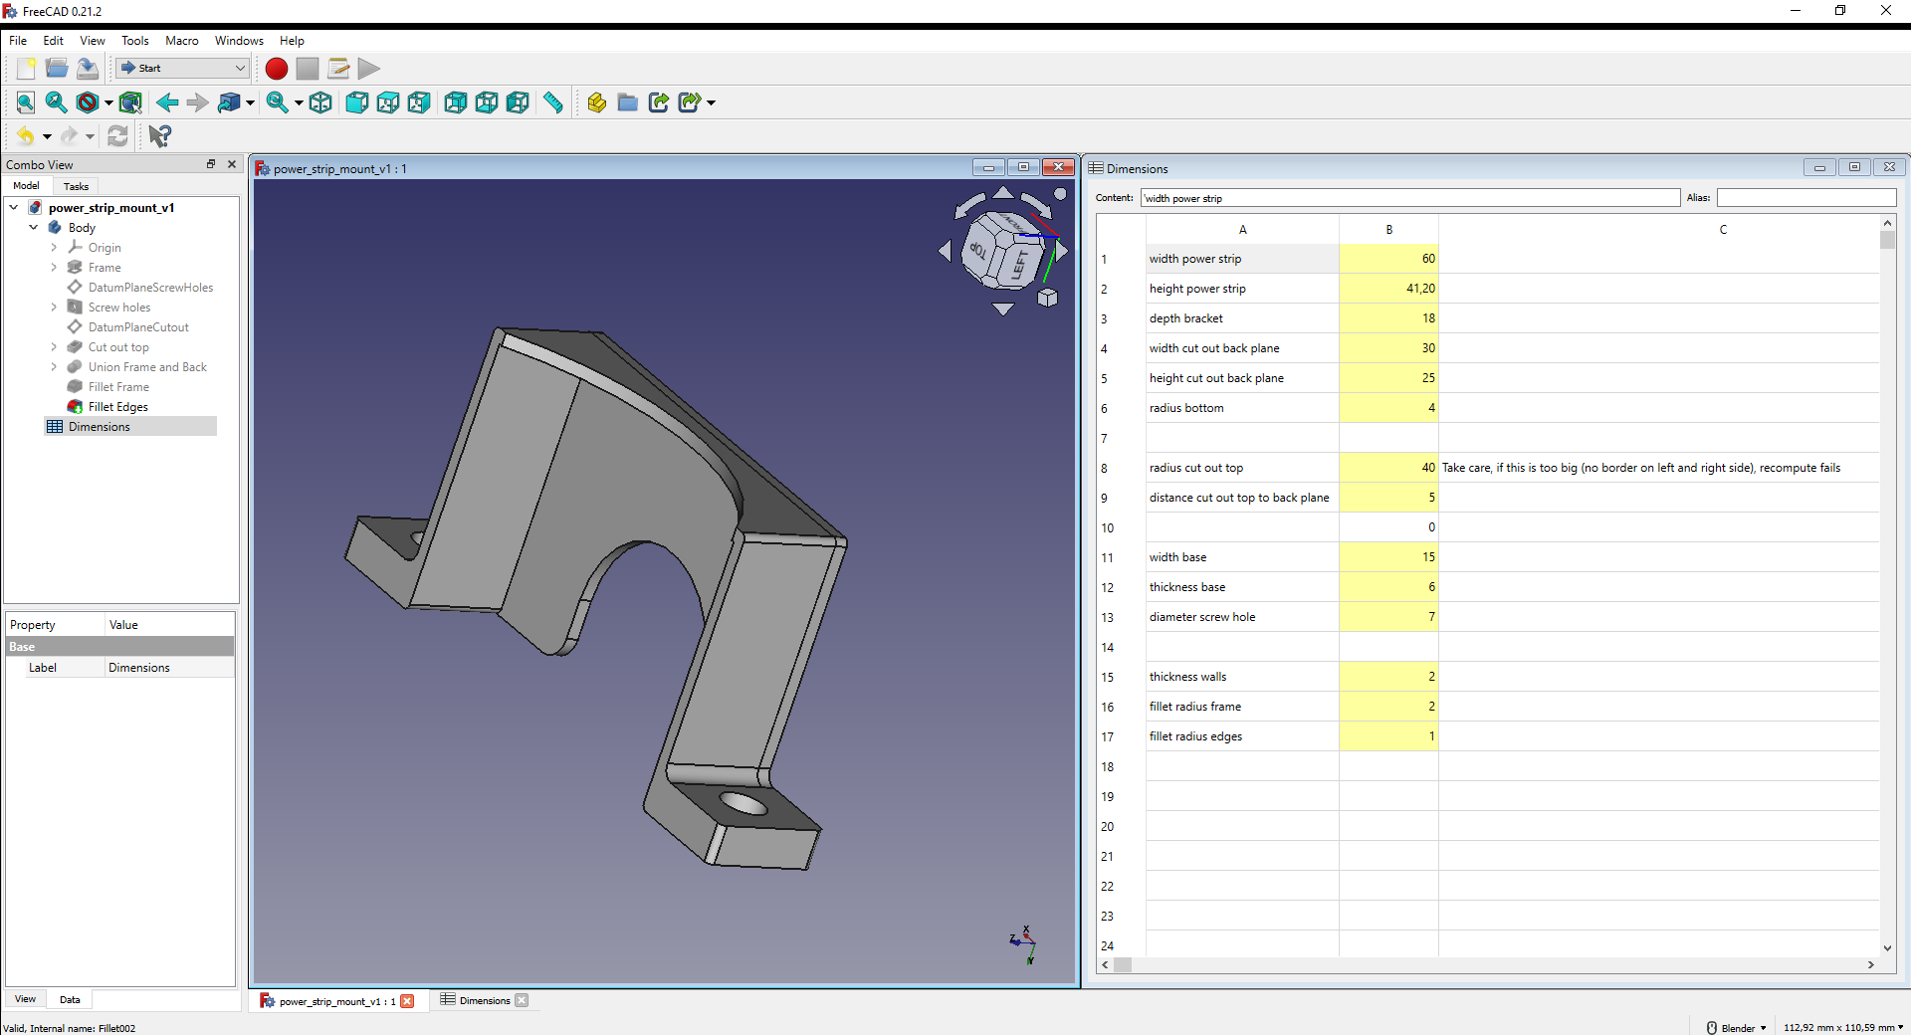
Task: Collapse the power_strip_mount_v1 document tree
Action: click(x=14, y=208)
